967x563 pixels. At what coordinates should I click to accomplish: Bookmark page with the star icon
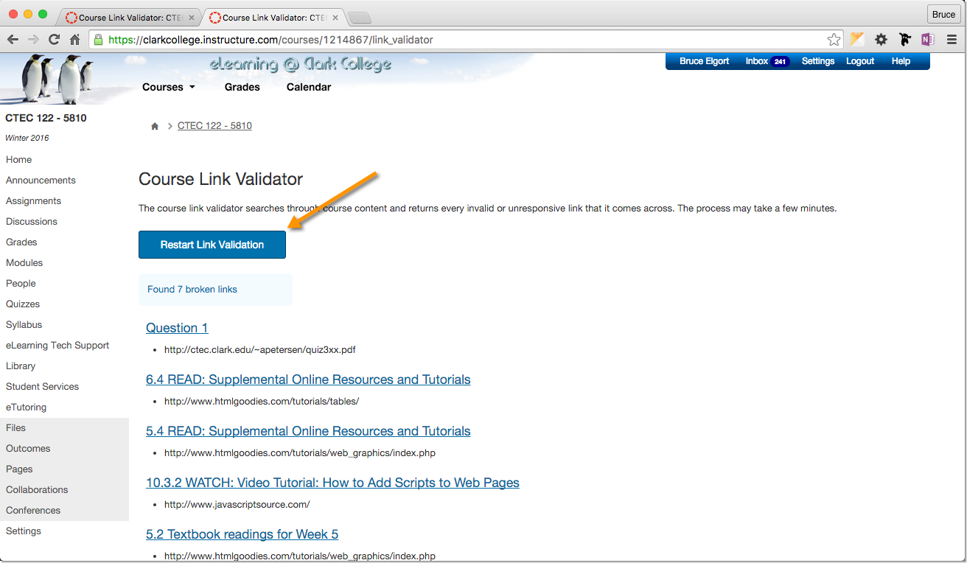click(834, 40)
